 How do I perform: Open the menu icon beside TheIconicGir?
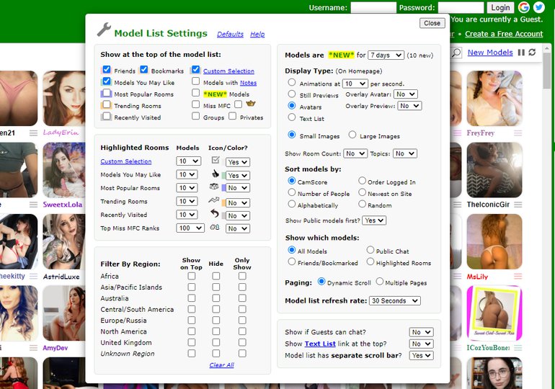coord(518,205)
